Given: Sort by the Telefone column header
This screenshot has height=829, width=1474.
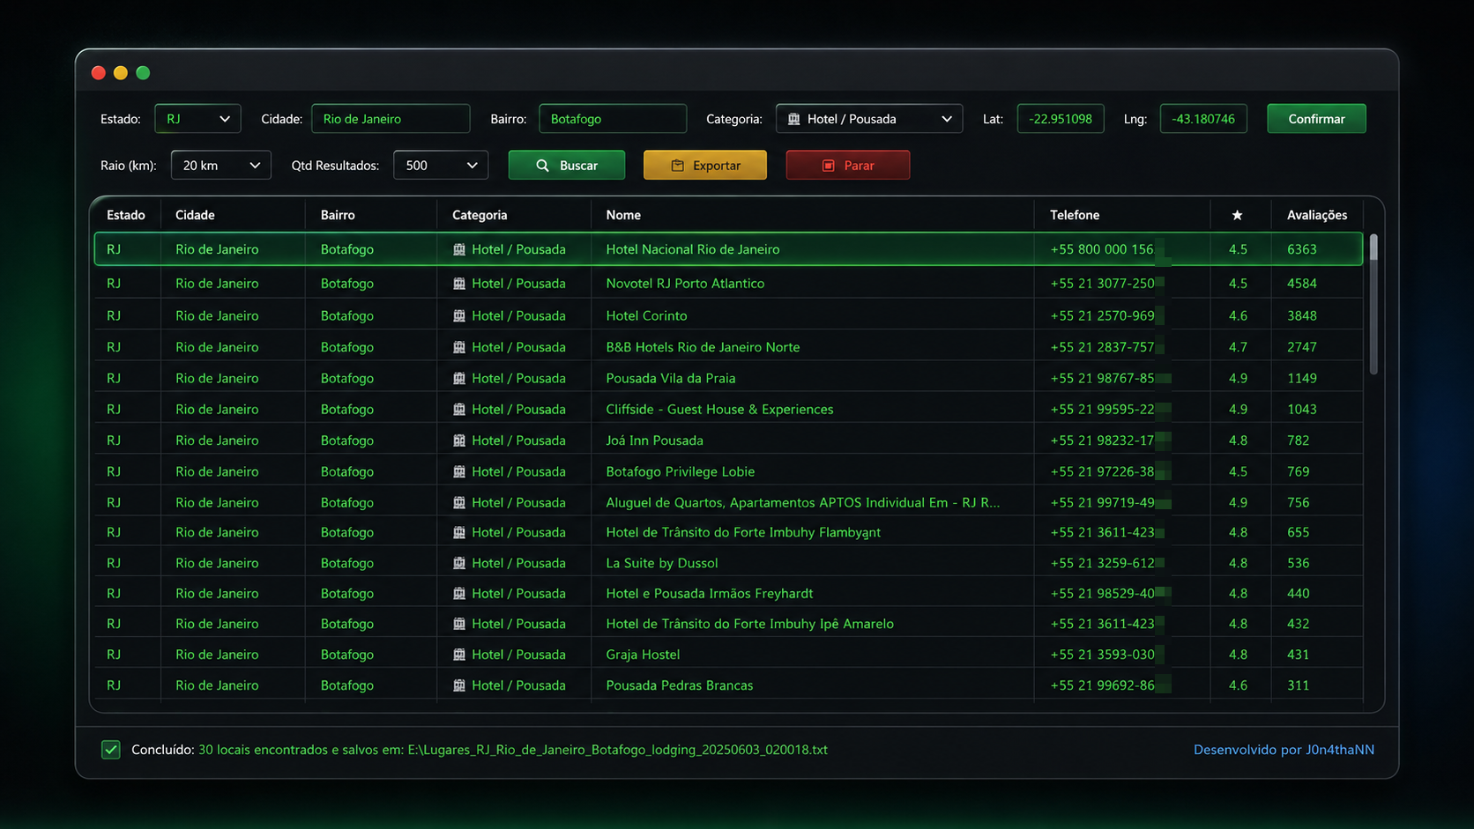Looking at the screenshot, I should (x=1075, y=215).
